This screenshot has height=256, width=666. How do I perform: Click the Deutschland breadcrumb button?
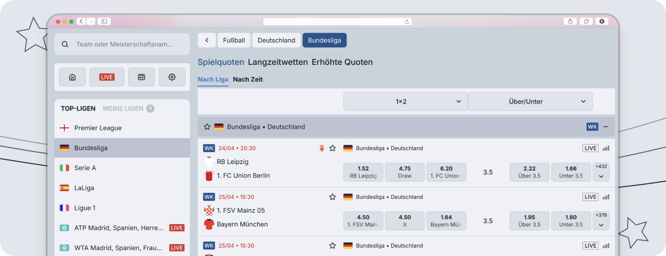(276, 40)
